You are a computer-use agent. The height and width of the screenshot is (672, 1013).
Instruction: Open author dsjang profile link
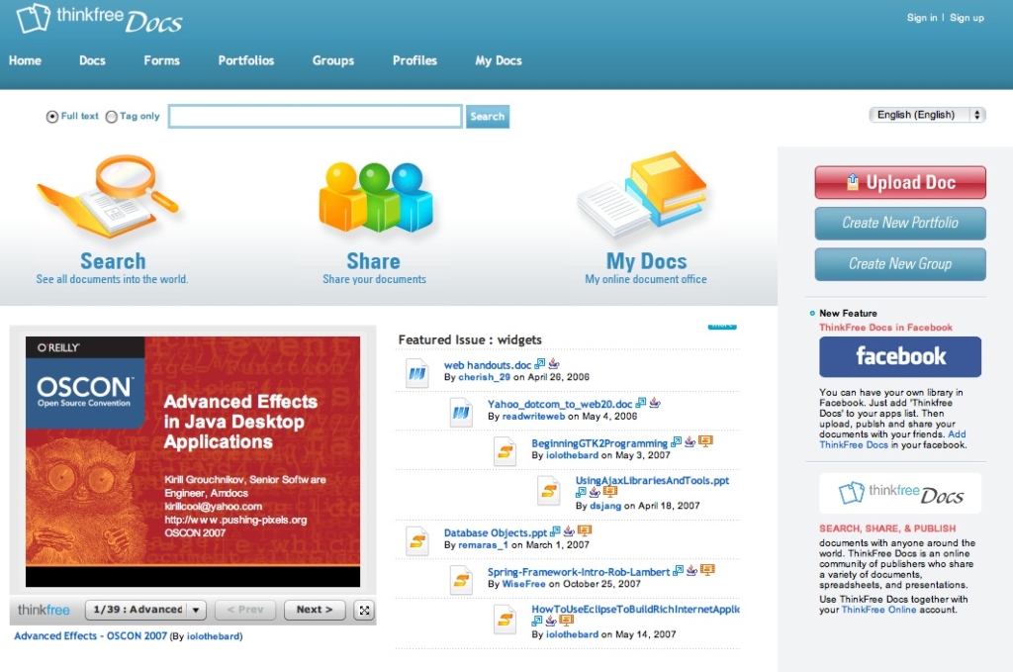[605, 506]
